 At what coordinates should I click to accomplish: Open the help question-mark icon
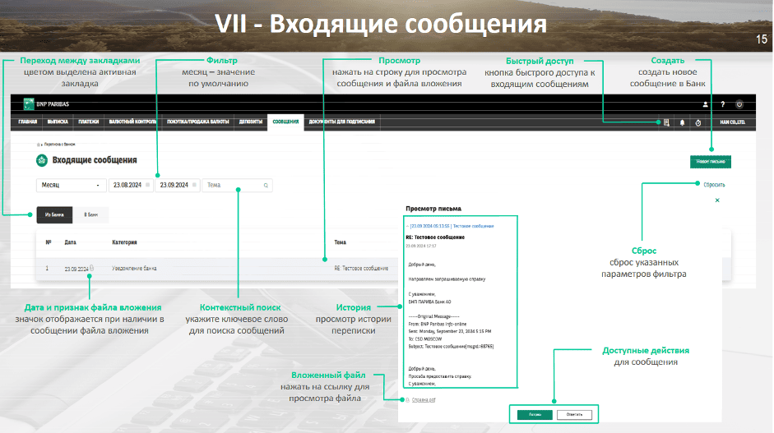(723, 104)
